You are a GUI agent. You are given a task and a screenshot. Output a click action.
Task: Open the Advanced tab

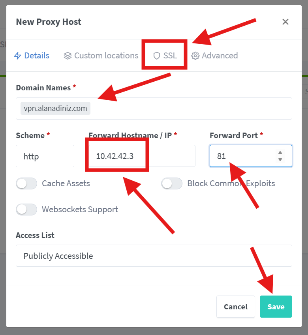tap(220, 56)
